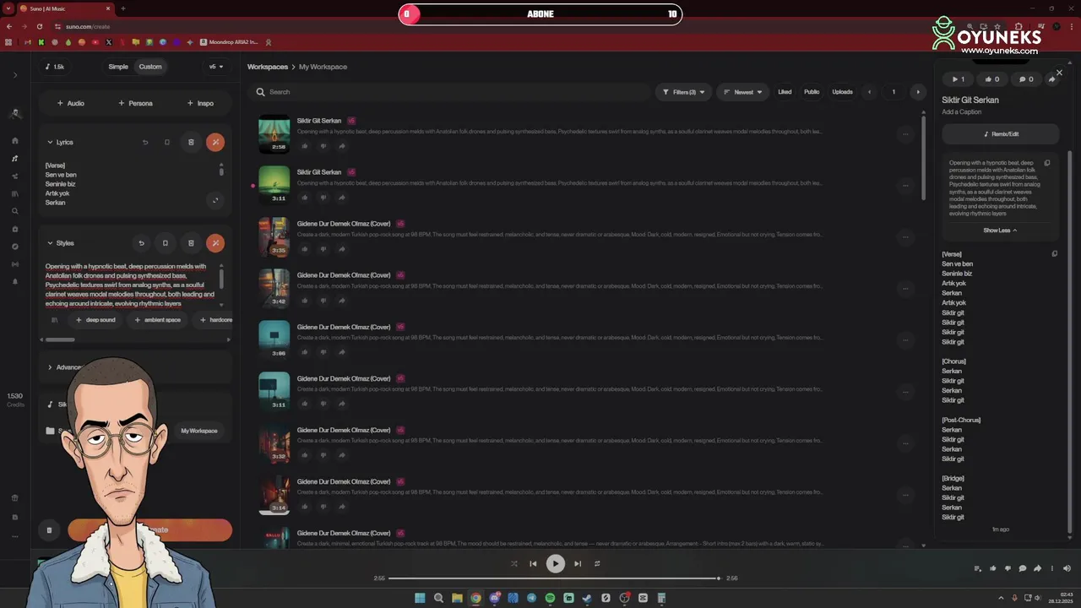This screenshot has width=1081, height=608.
Task: Open the v5 model version dropdown
Action: point(216,67)
